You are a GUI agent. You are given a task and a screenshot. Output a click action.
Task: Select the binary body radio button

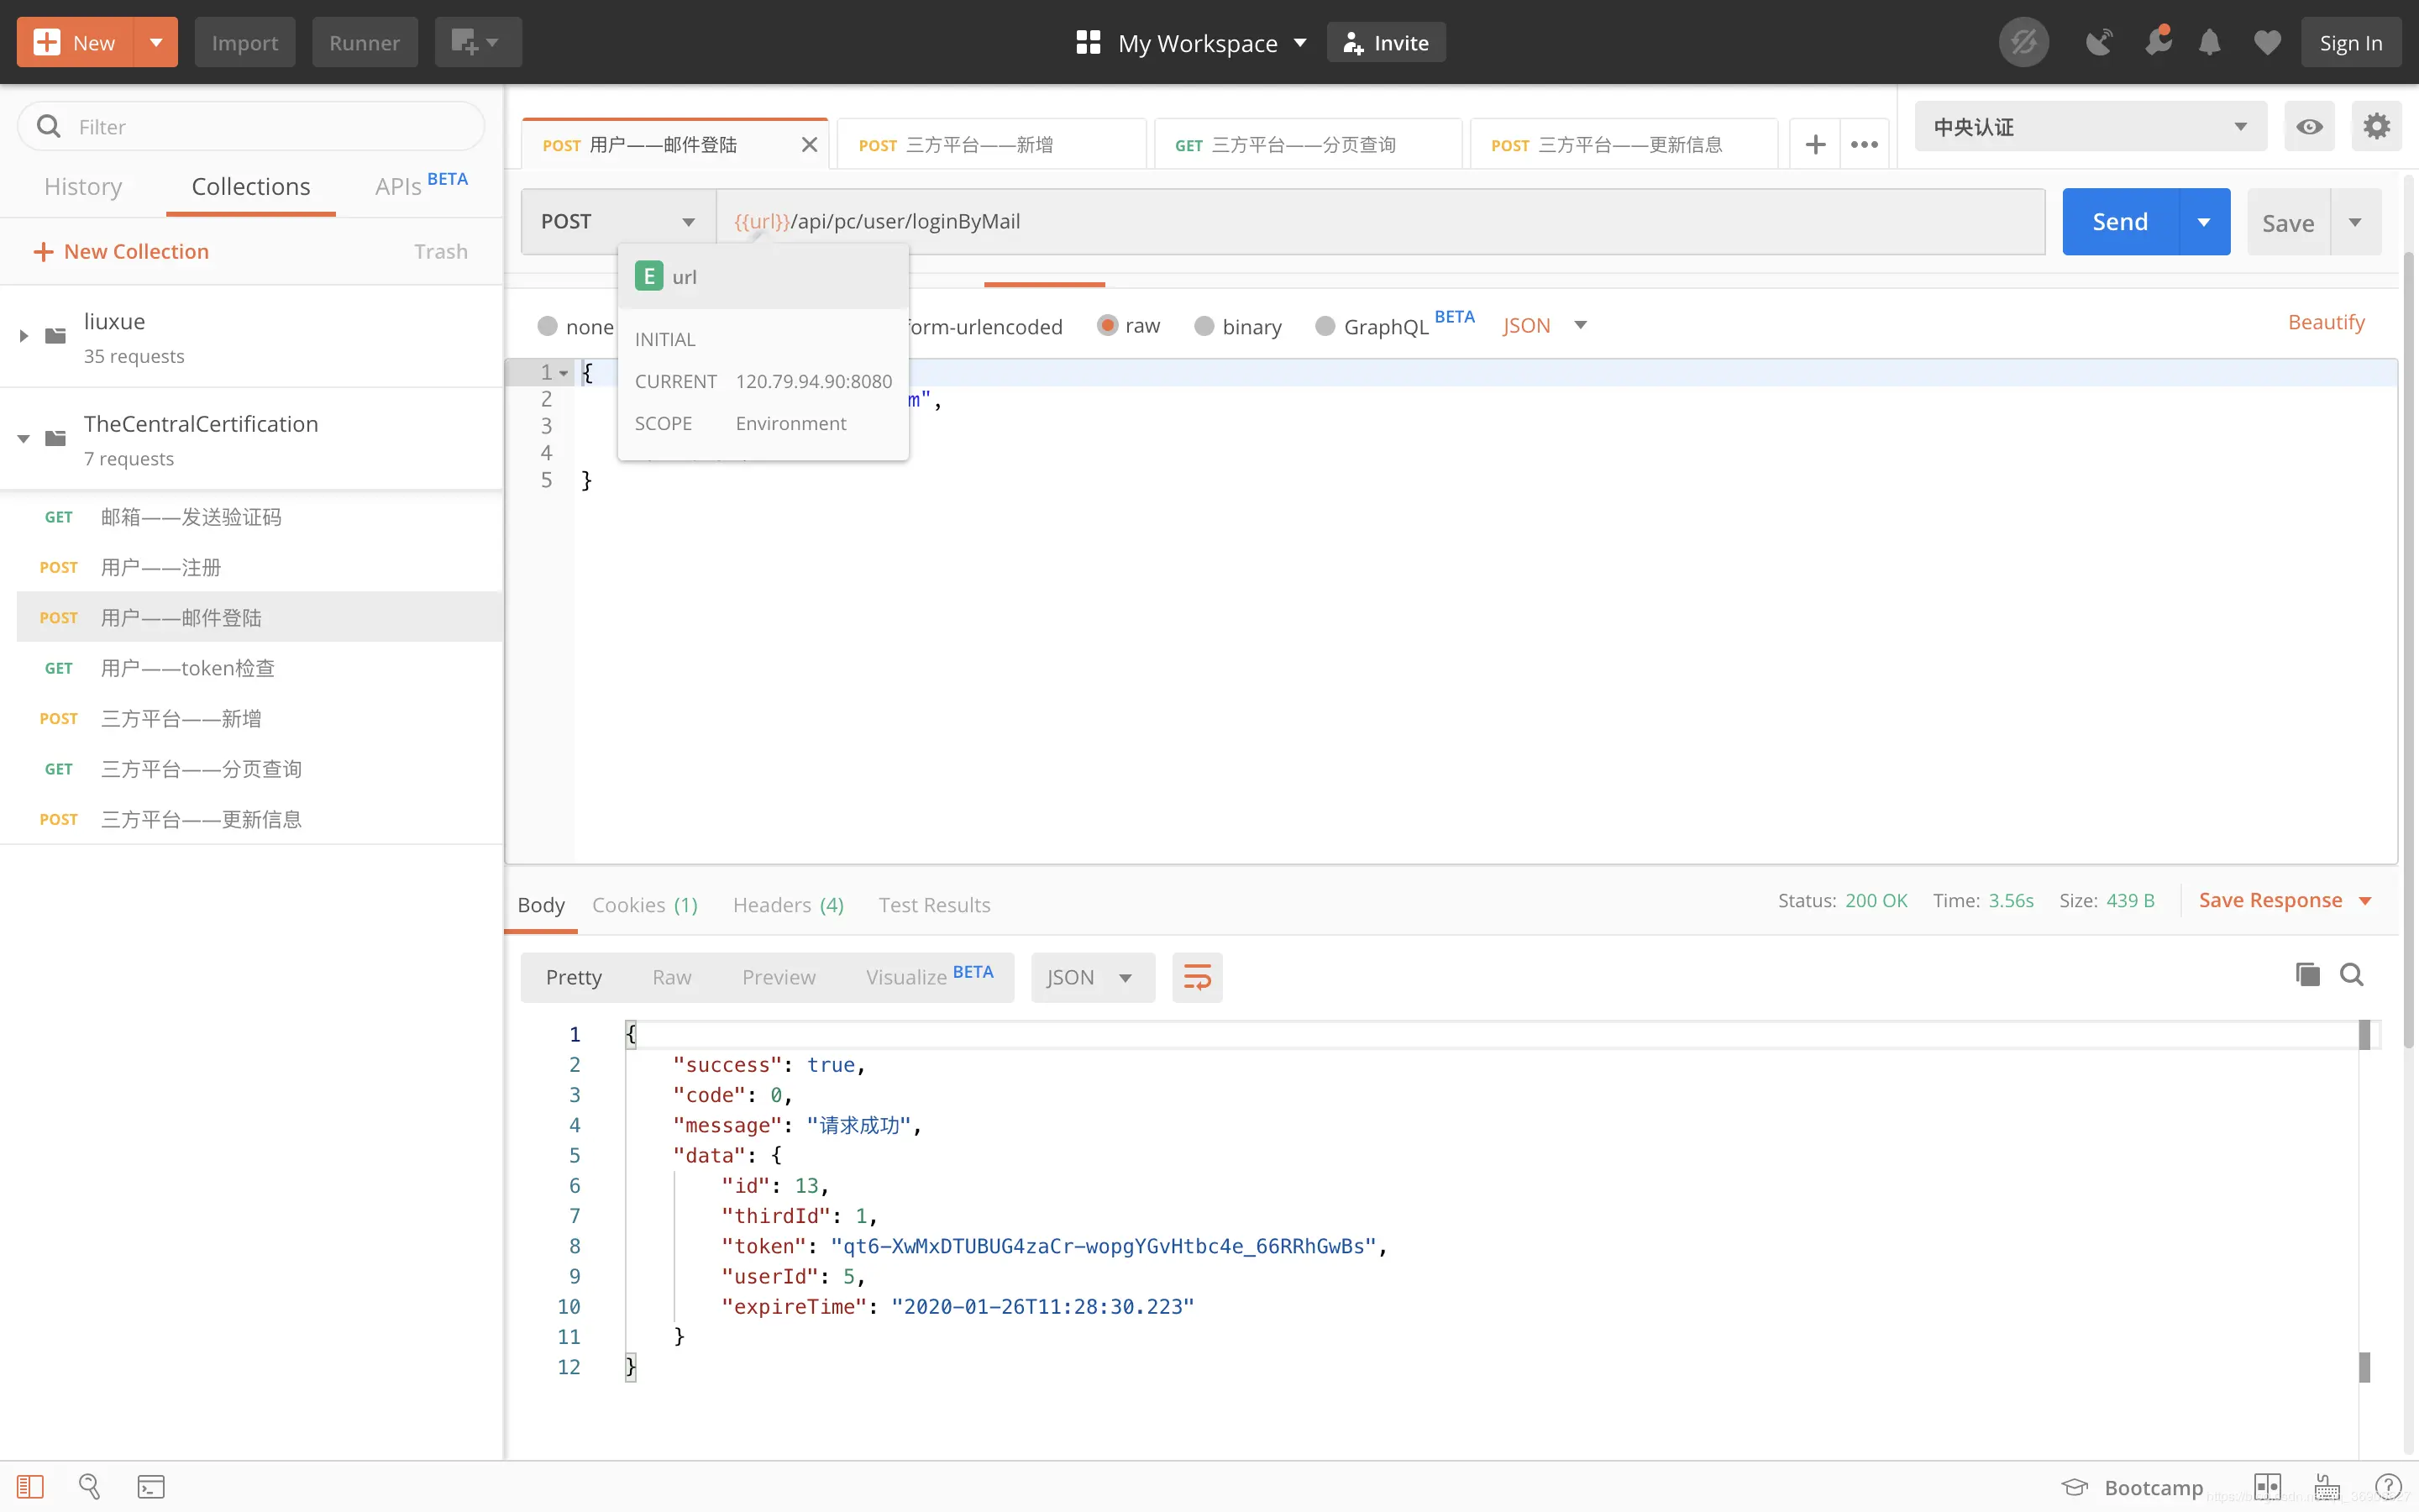click(1204, 326)
